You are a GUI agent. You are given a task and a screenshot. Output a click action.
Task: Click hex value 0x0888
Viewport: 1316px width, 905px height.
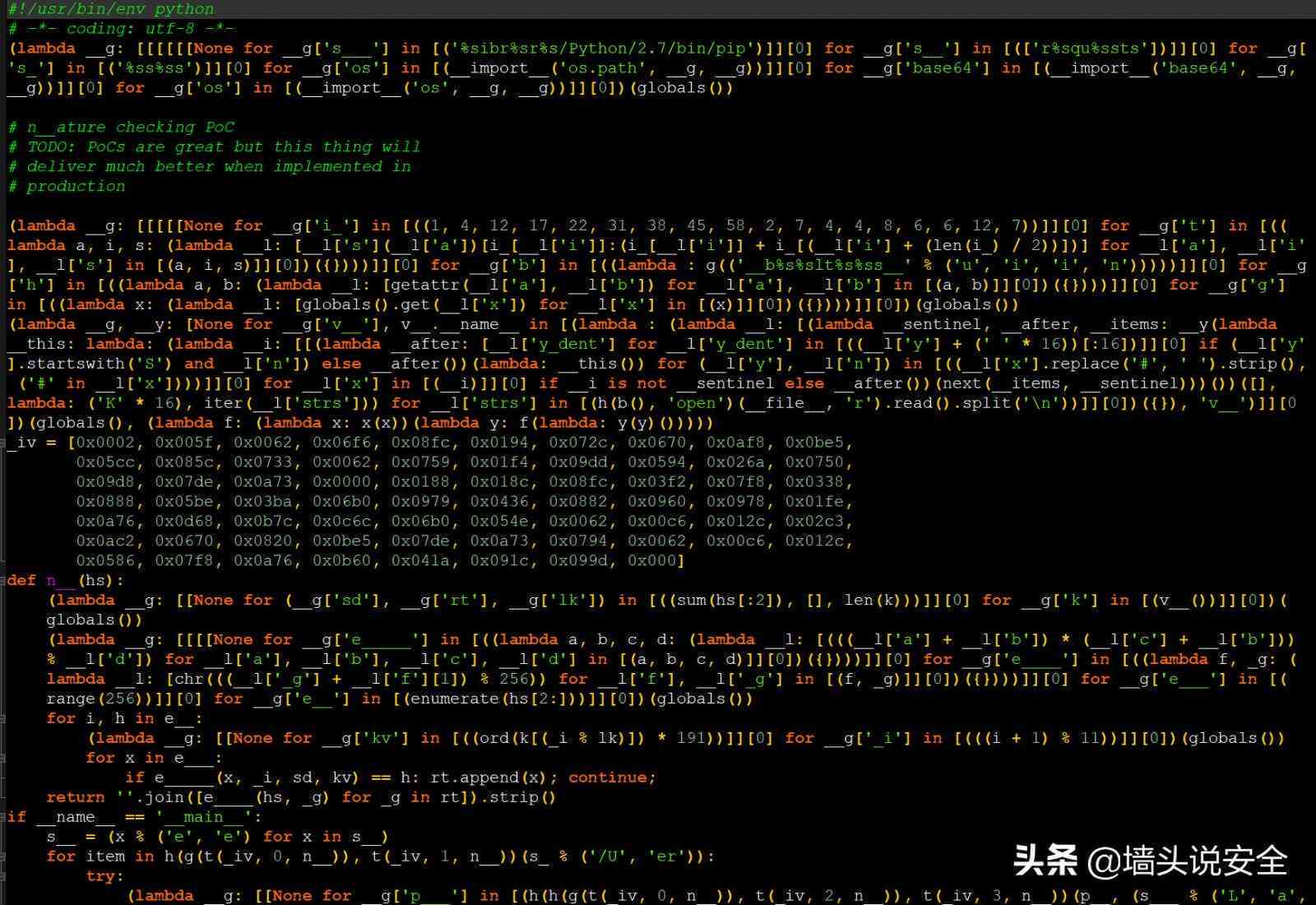(x=105, y=503)
